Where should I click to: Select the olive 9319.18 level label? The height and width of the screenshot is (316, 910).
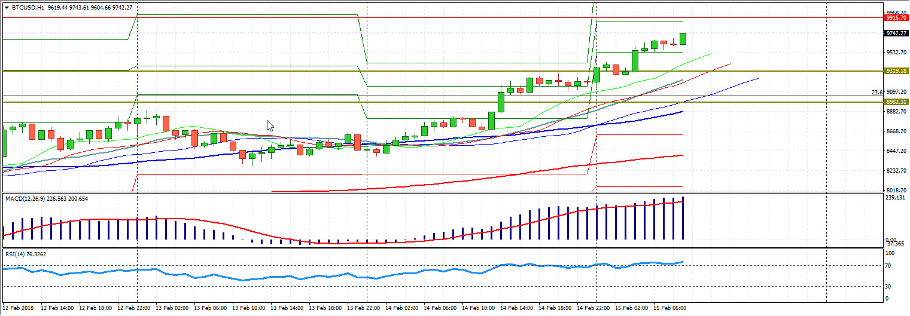(x=896, y=71)
